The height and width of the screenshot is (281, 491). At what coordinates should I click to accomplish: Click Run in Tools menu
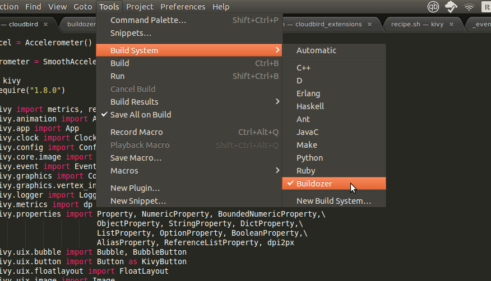point(189,76)
